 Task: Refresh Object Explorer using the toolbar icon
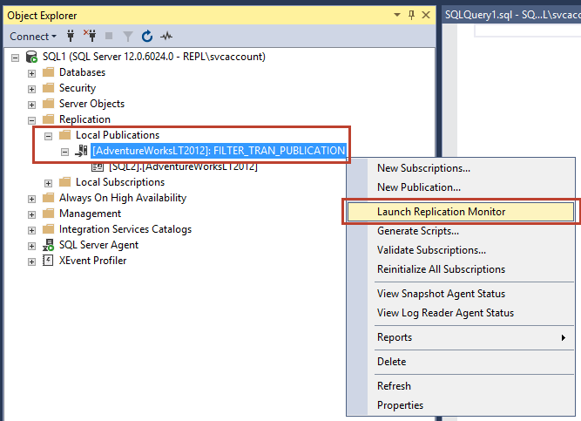click(147, 36)
